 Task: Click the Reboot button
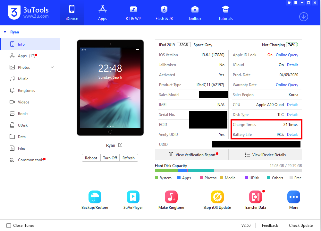[x=91, y=158]
